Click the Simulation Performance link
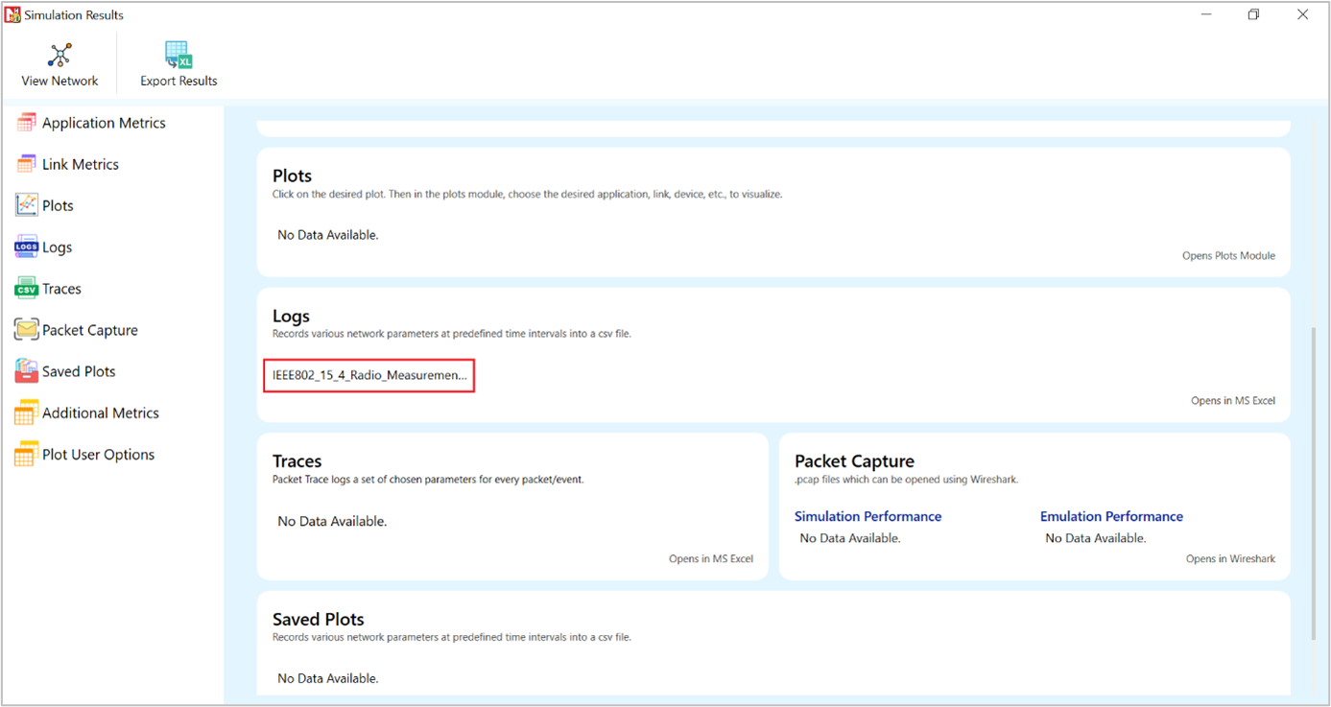This screenshot has height=707, width=1331. click(x=868, y=516)
